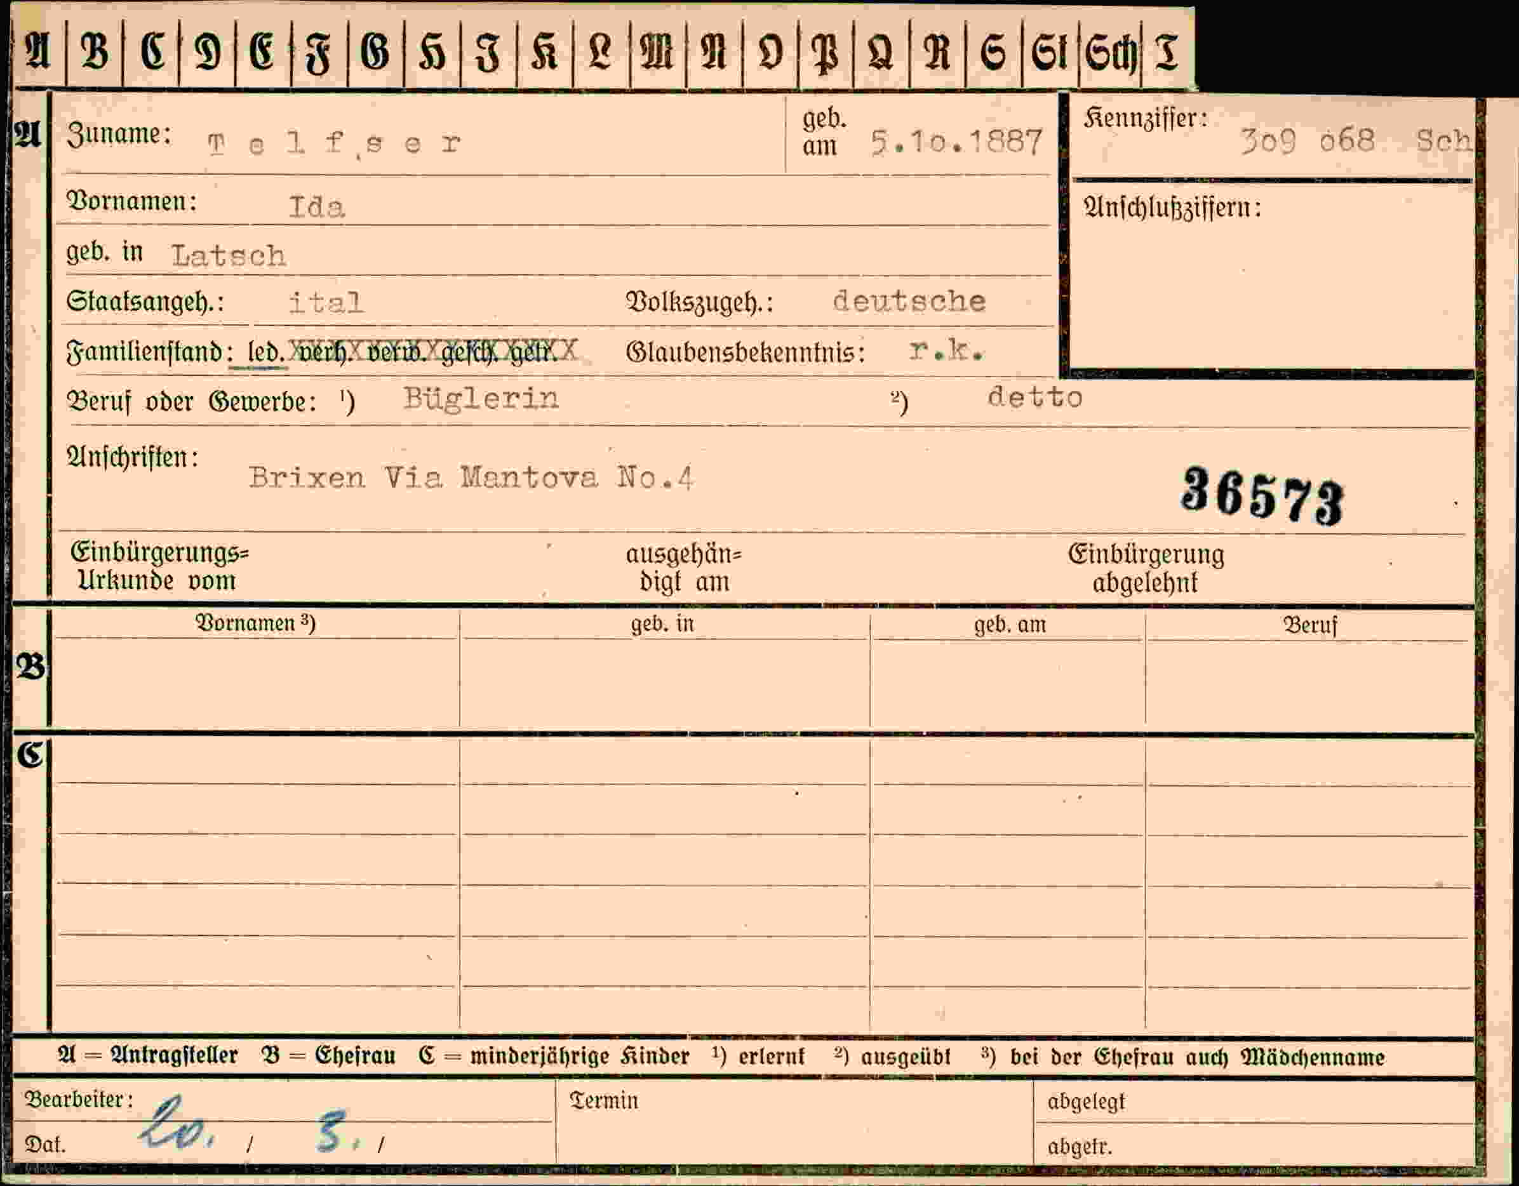Click the crossed-out 'verh.' marital option
The height and width of the screenshot is (1186, 1519).
[323, 352]
